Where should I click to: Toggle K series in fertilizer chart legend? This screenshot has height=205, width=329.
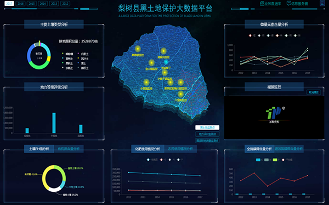[163, 160]
